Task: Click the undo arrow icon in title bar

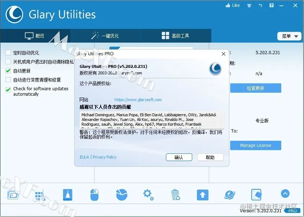Action: [260, 5]
